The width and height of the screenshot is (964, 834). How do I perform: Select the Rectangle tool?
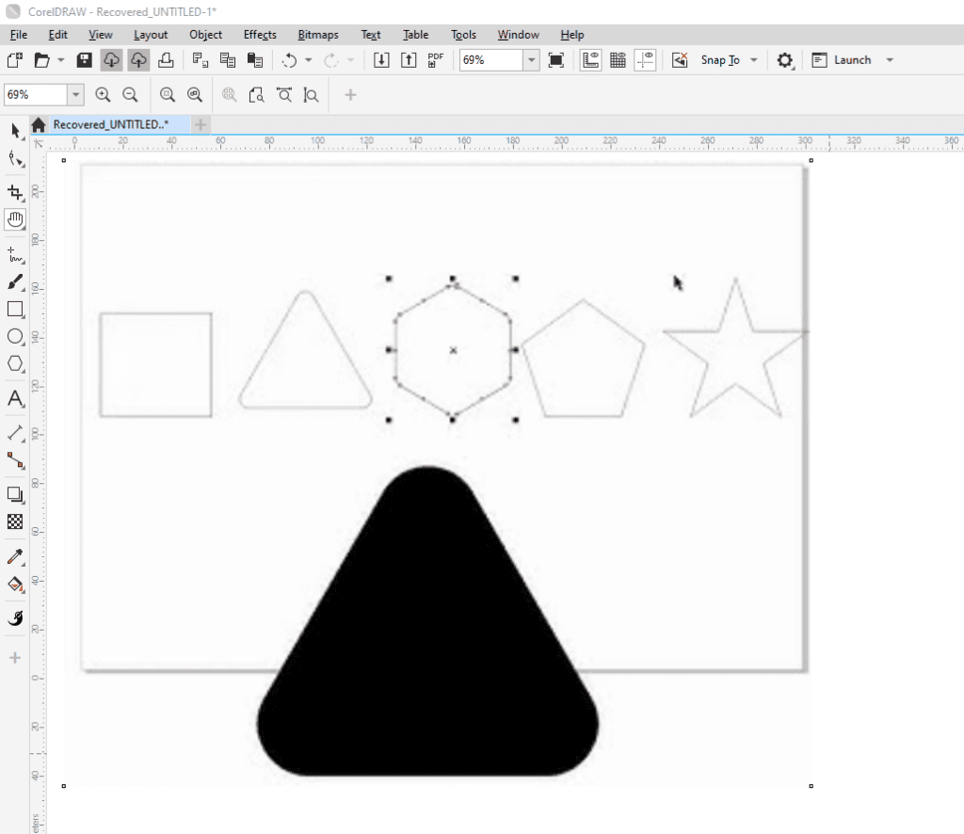pyautogui.click(x=14, y=309)
